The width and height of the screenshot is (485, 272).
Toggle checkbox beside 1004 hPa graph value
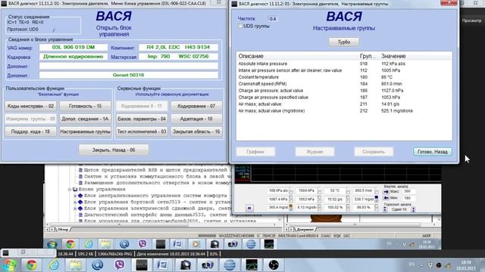point(320,191)
